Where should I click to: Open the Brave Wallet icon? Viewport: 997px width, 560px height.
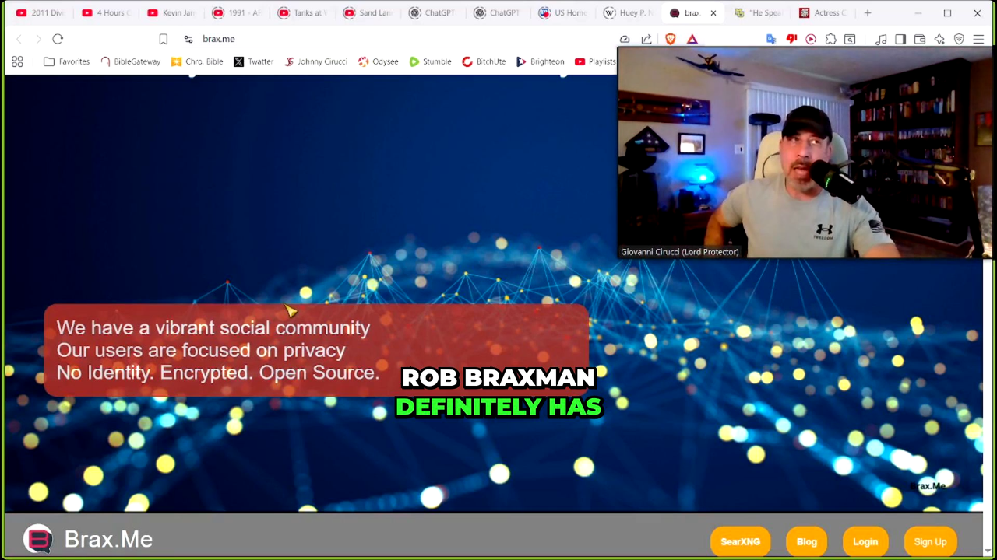coord(920,39)
